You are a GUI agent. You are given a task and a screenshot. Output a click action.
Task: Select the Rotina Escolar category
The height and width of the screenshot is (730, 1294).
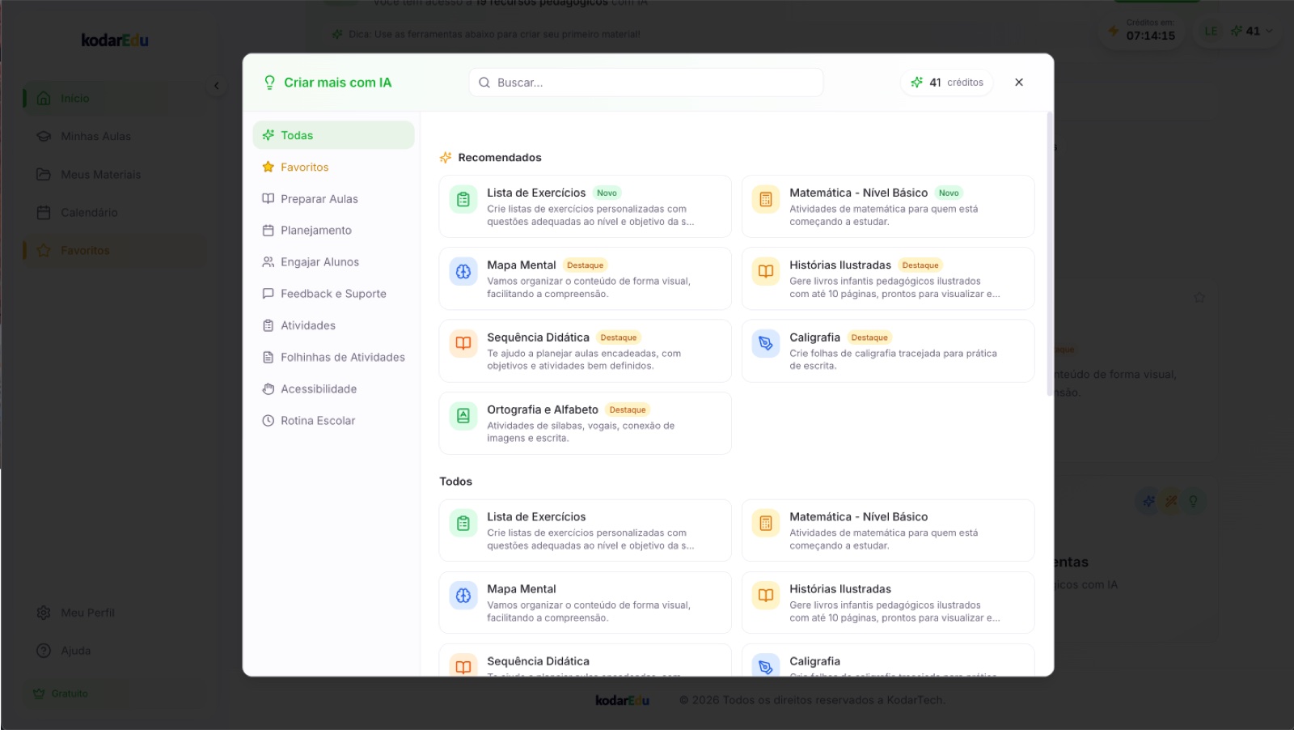[x=333, y=420]
